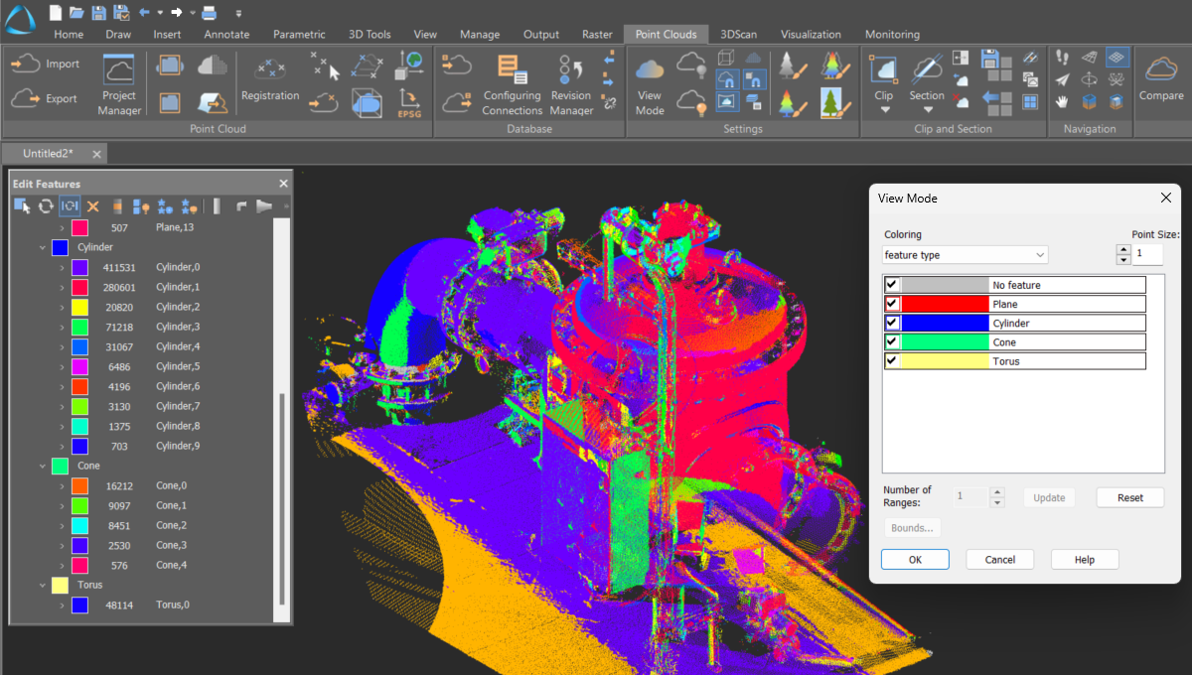Open the Revision Manager

coord(570,84)
